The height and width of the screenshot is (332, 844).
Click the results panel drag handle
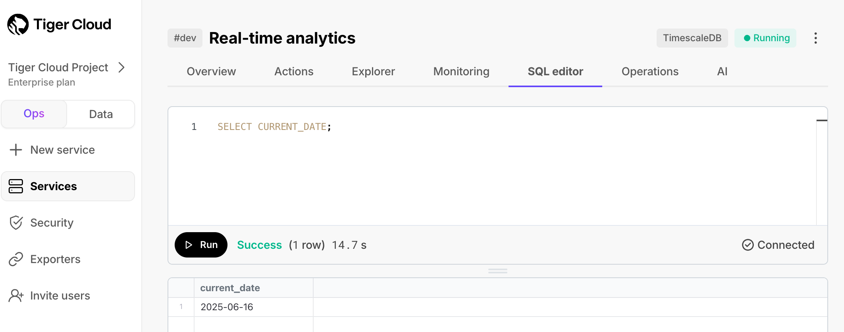pos(498,271)
